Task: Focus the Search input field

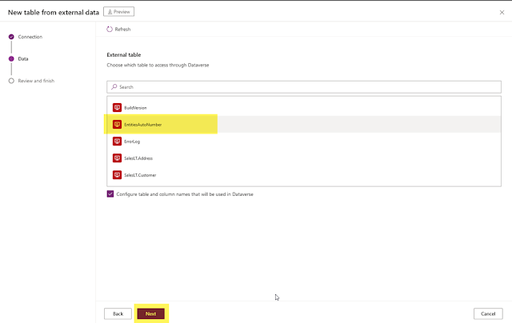Action: pos(304,87)
